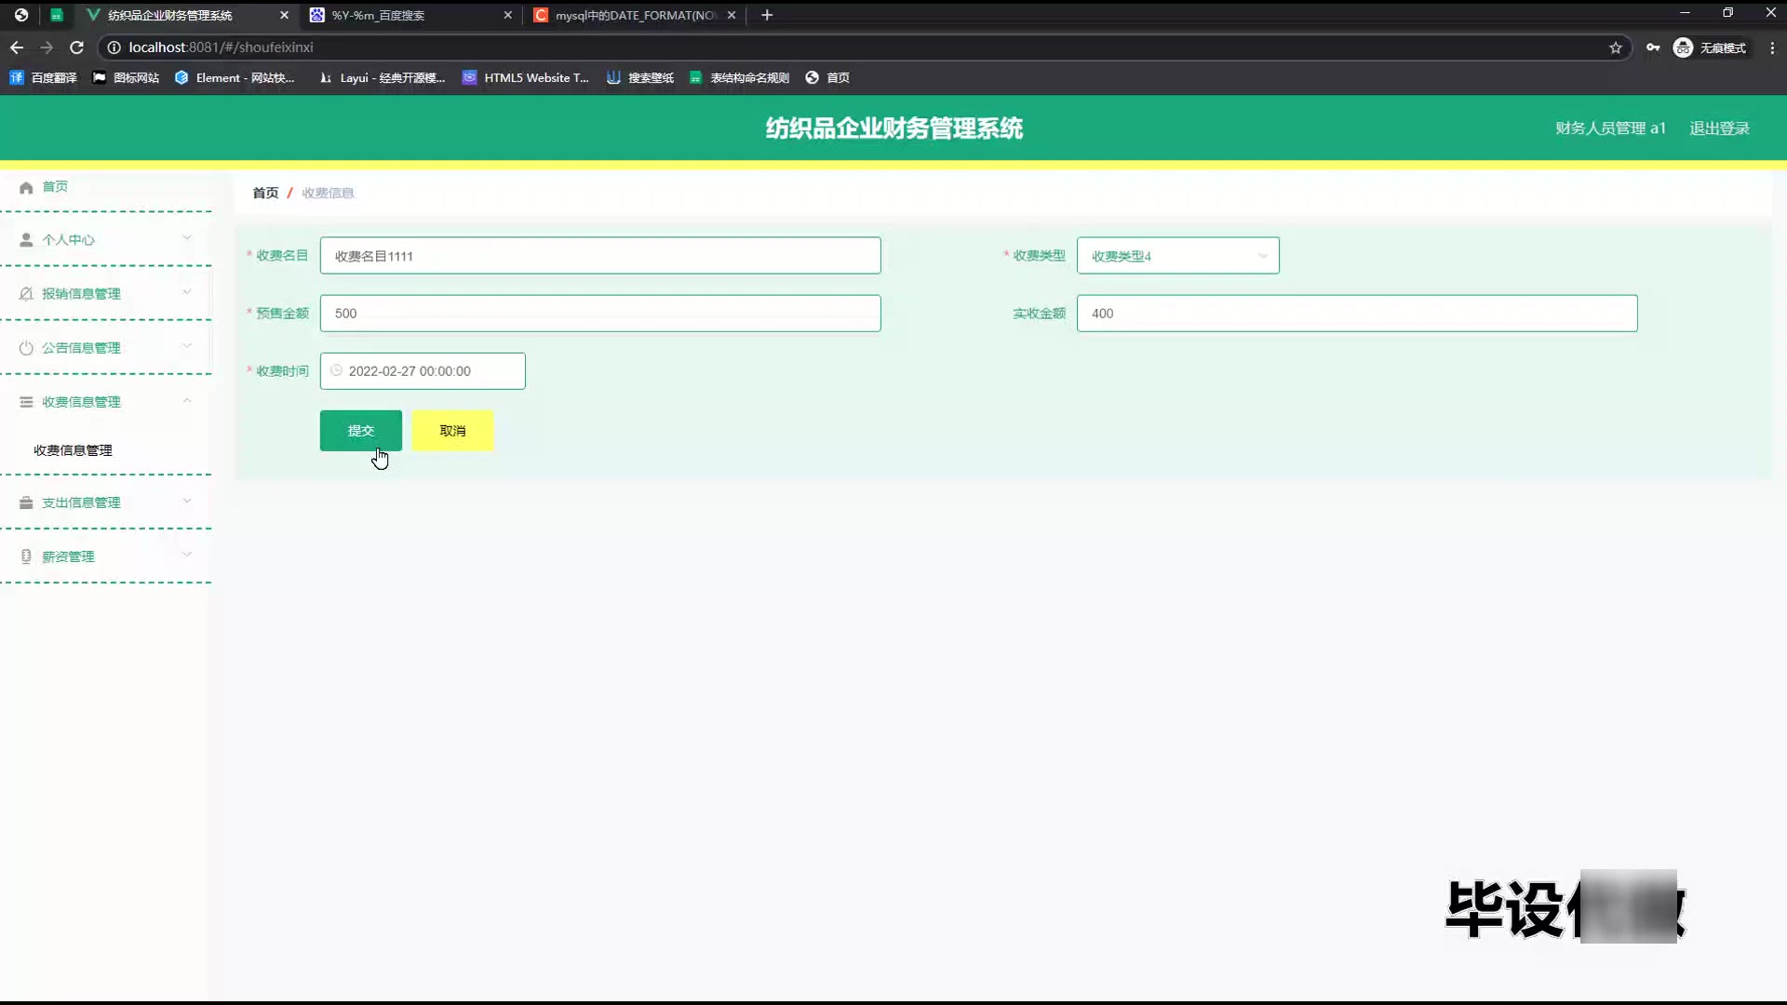
Task: Open 搜索壁纸 bookmark
Action: click(x=640, y=78)
